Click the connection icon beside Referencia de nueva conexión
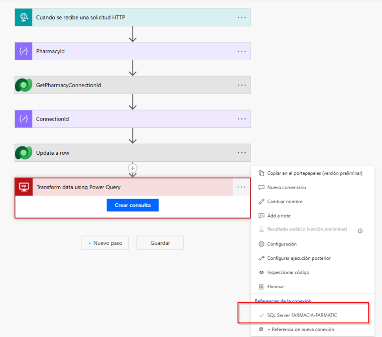The width and height of the screenshot is (382, 337). point(261,329)
